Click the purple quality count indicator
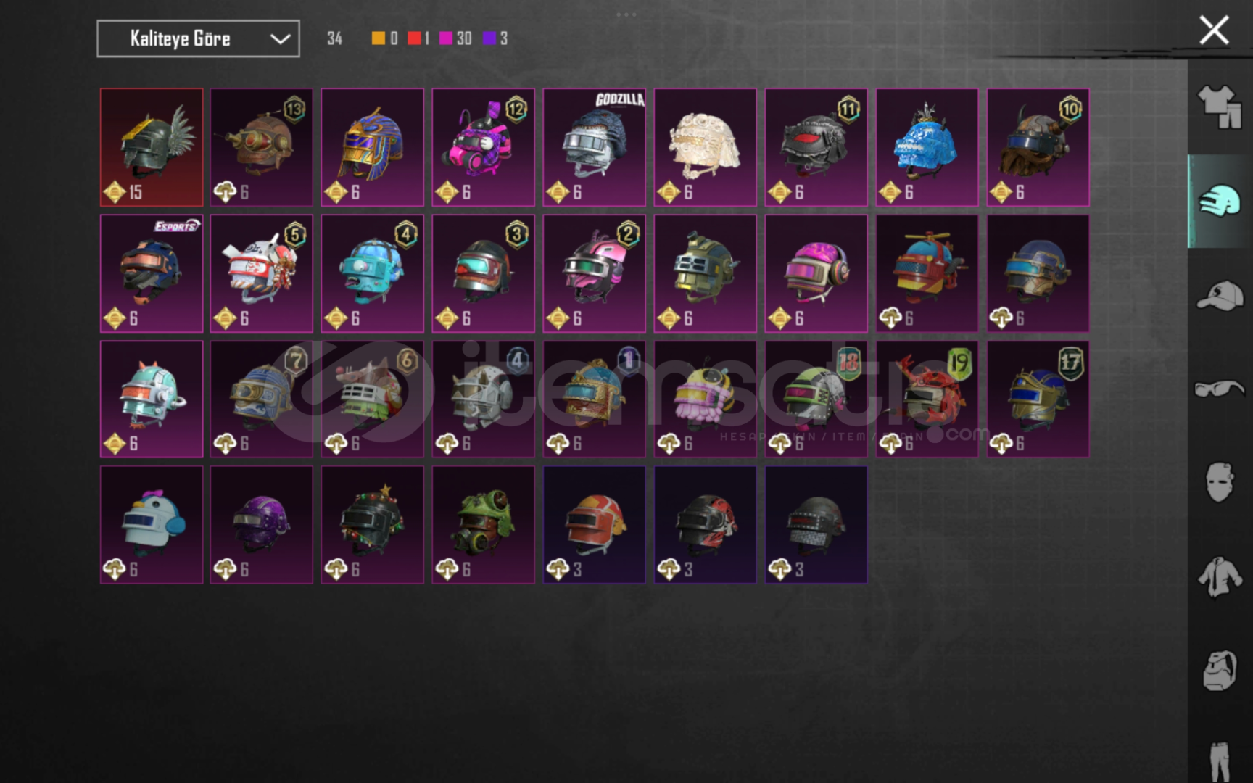The width and height of the screenshot is (1253, 783). (x=495, y=38)
